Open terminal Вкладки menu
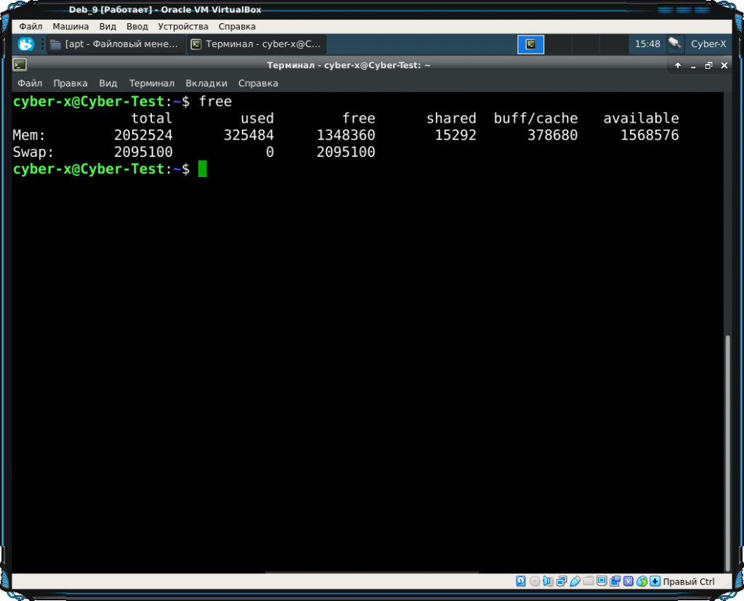 (x=206, y=83)
